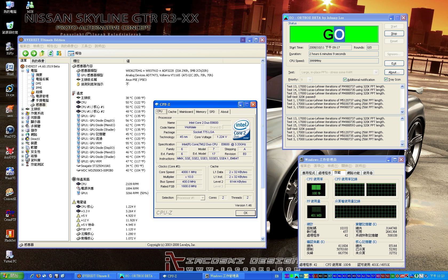
Task: Select the 超頻 overclock item in EVEREST tree
Action: (x=39, y=92)
